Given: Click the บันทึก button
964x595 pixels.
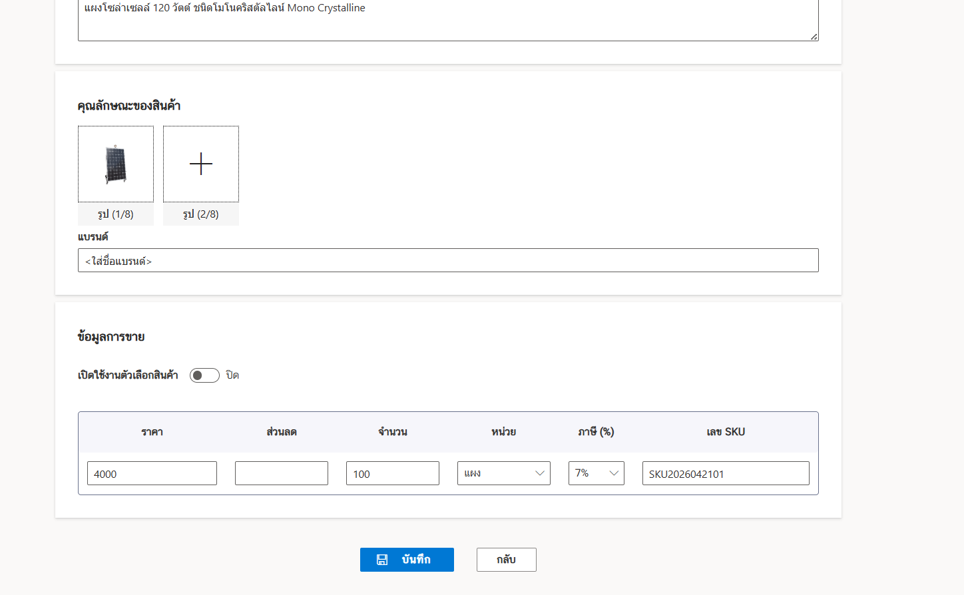Looking at the screenshot, I should click(x=407, y=560).
